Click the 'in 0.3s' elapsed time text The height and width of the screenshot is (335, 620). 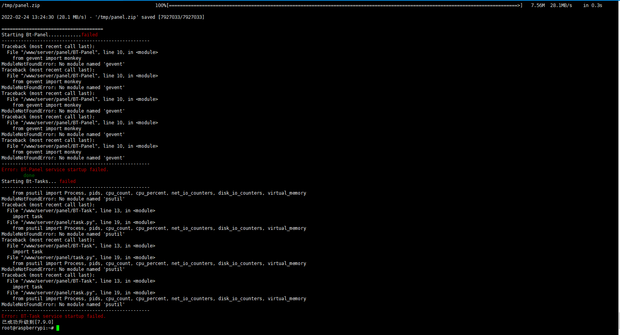tap(593, 5)
